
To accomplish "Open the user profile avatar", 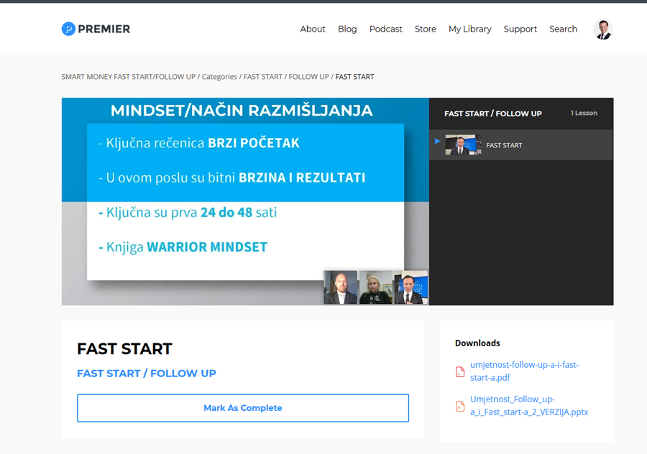I will pos(602,29).
